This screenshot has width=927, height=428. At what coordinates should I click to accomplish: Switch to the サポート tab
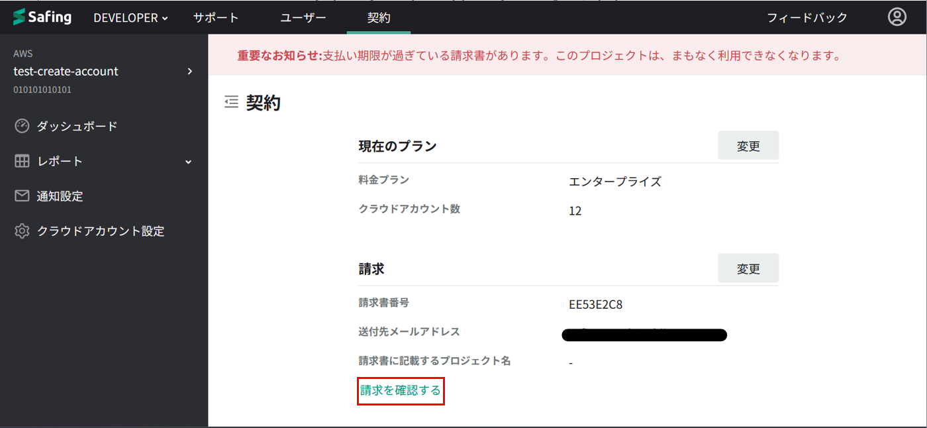pos(216,18)
